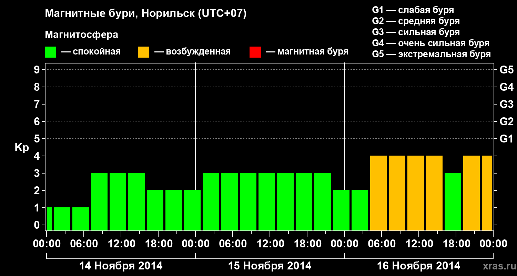
Task: Click the last 00:00 label ending 16 Ноября
Action: [493, 244]
